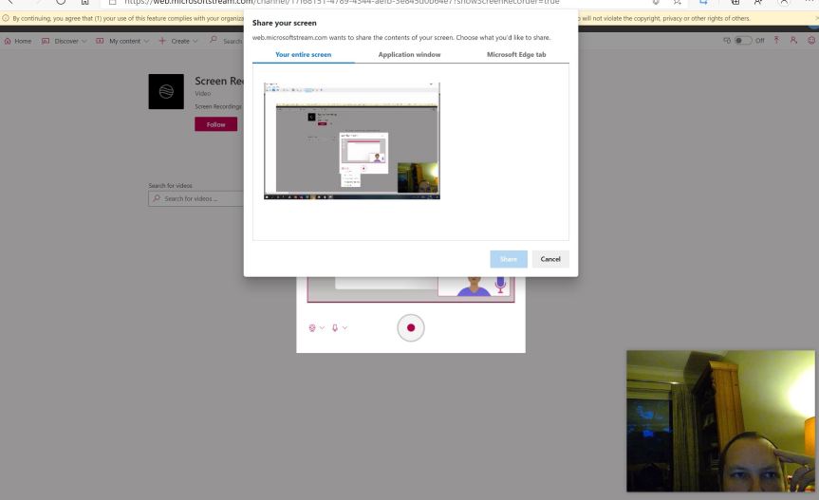
Task: Click the Follow channel button
Action: (215, 124)
